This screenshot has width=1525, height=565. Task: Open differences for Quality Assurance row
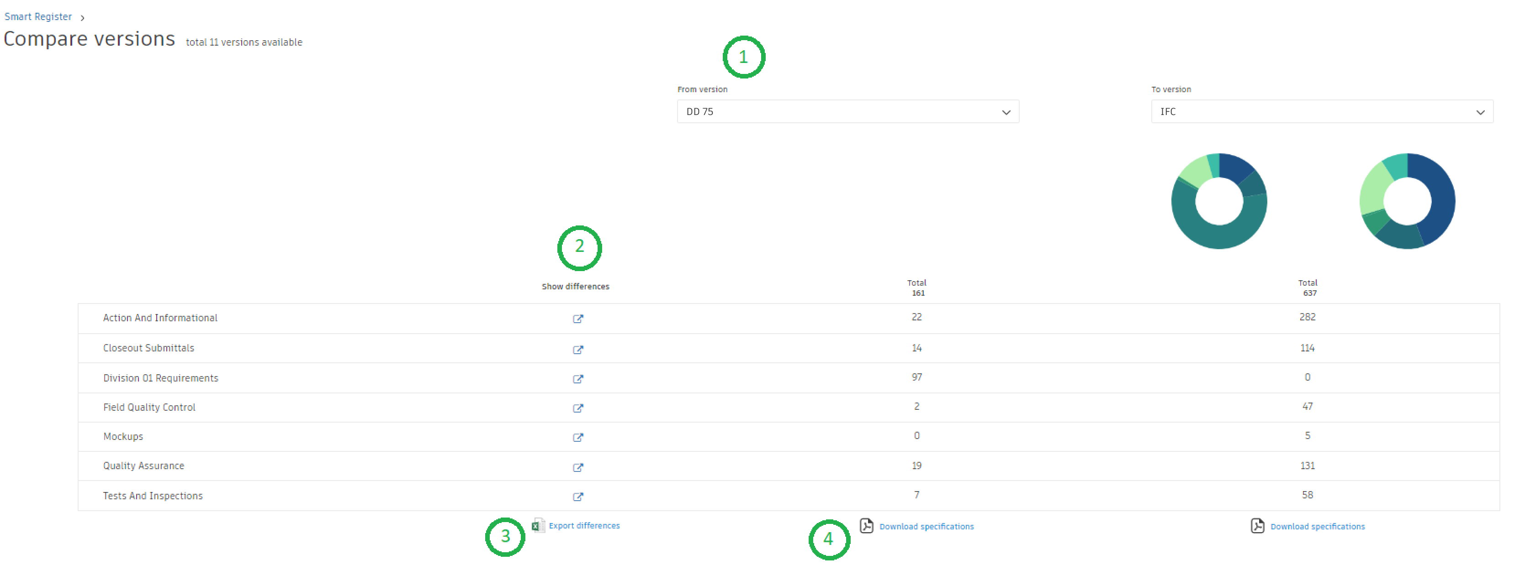point(578,467)
